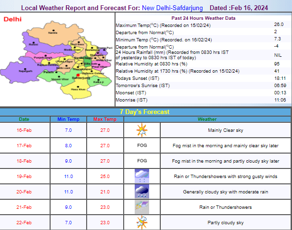Screen dimensions: 292x230
Task: Click Past 24 Hours Weather Data heading
Action: [203, 18]
